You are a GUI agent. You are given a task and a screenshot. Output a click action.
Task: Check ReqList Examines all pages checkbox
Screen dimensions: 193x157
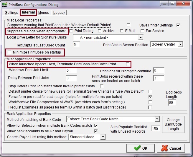point(150,107)
